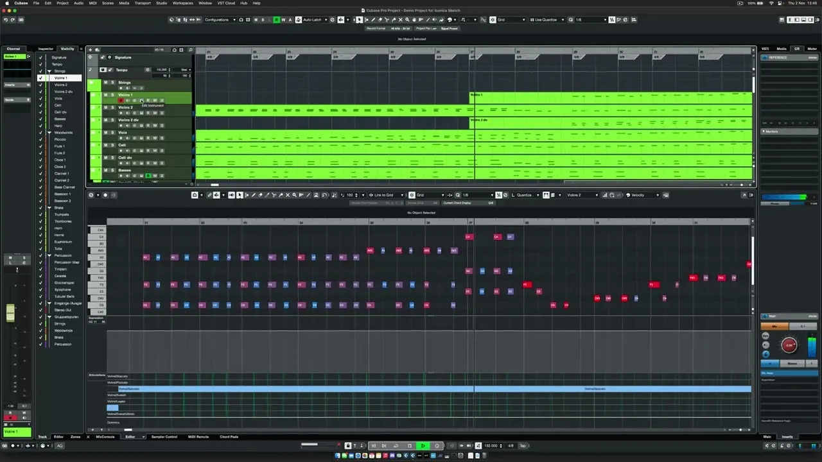Click the Record button in transport bar
The image size is (822, 462).
[437, 445]
